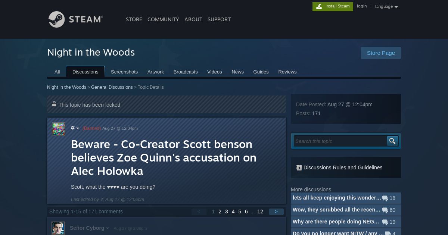Image resolution: width=448 pixels, height=235 pixels.
Task: Expand dropdown arrow beside post gear icon
Action: pos(78,128)
